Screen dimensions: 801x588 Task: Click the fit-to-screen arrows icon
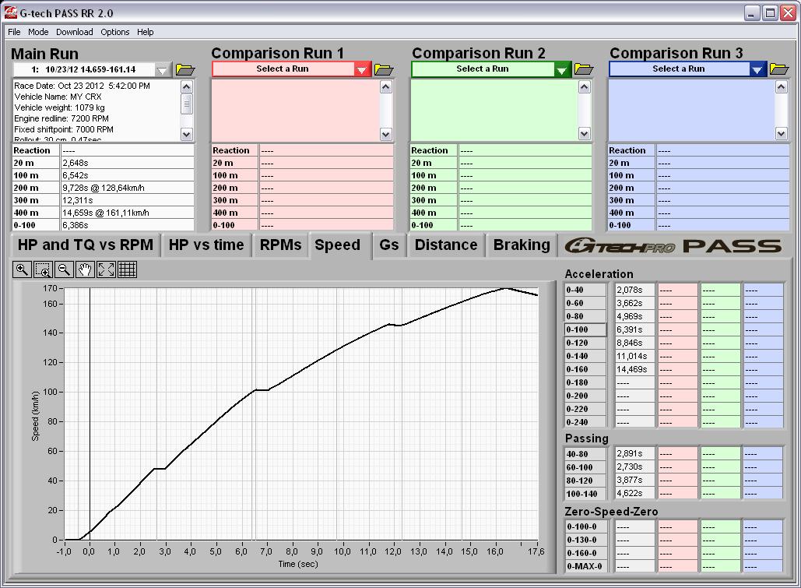pyautogui.click(x=106, y=269)
